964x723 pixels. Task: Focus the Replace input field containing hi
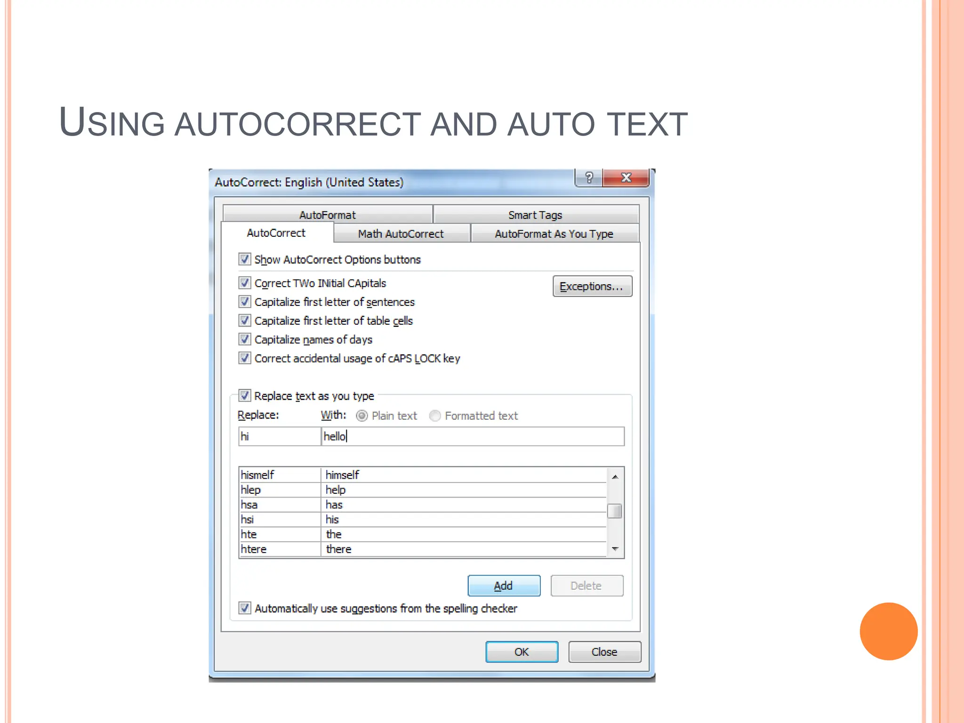coord(280,436)
